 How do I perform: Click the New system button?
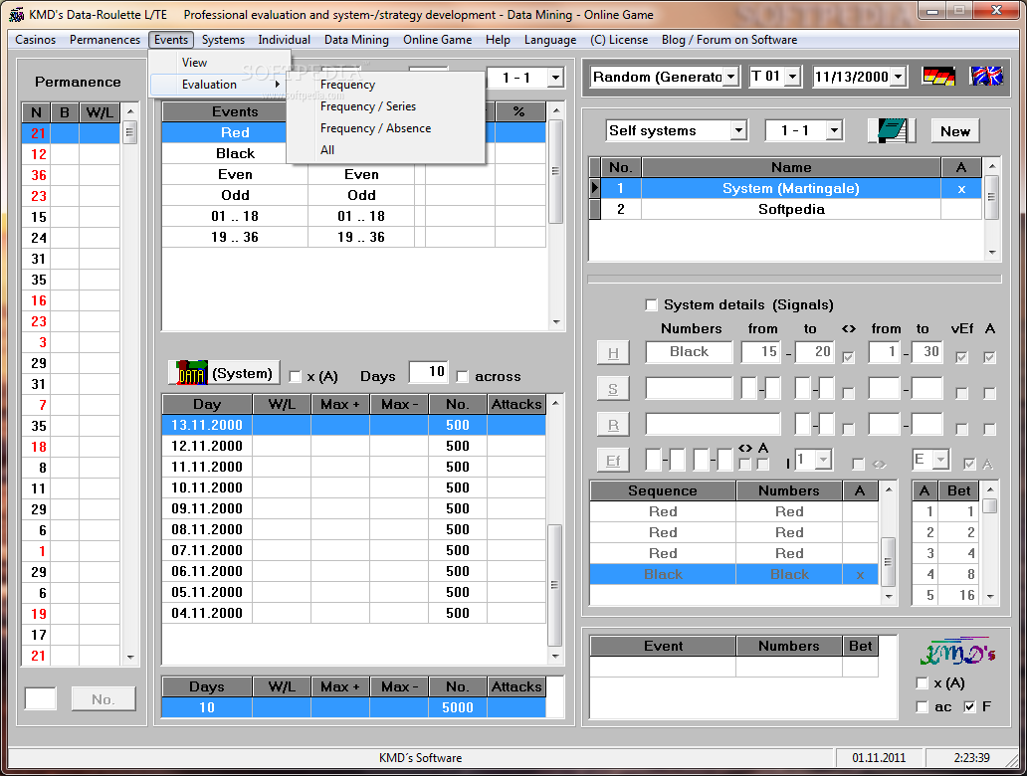pos(955,131)
